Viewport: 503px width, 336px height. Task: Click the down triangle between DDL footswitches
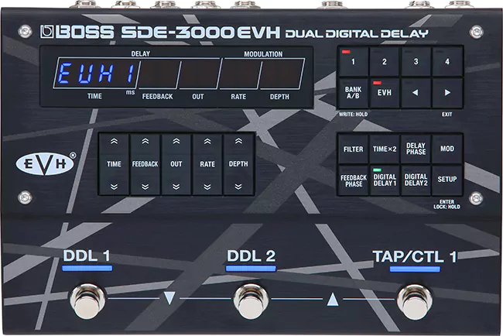pos(169,298)
